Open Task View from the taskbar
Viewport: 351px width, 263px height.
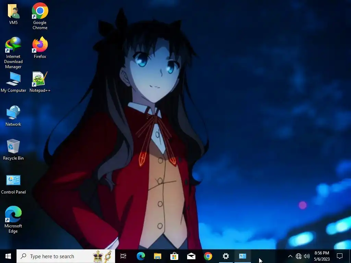[x=123, y=256]
